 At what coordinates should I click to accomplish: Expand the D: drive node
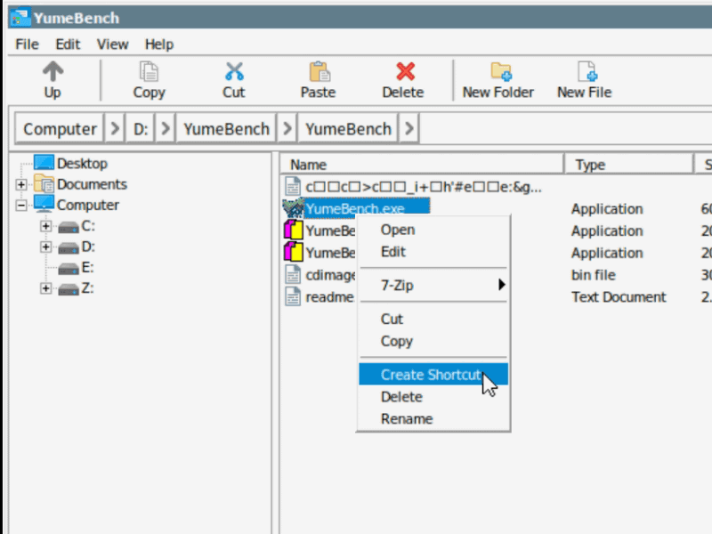[45, 247]
